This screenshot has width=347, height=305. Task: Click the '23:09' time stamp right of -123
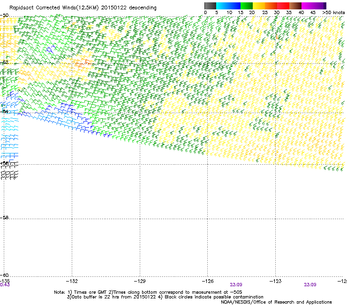click(310, 285)
